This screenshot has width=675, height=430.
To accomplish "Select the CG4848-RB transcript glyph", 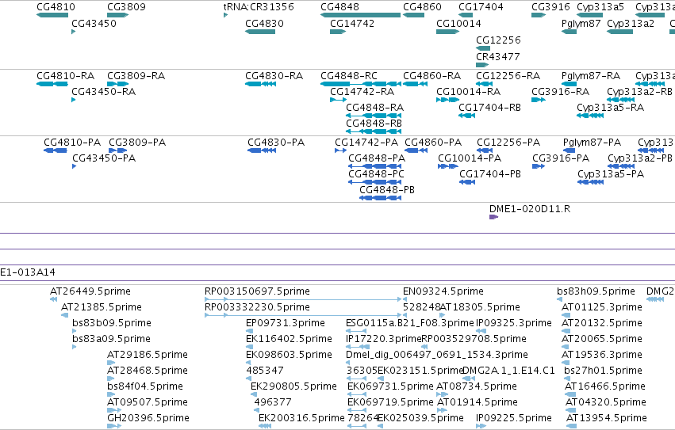I will [374, 131].
